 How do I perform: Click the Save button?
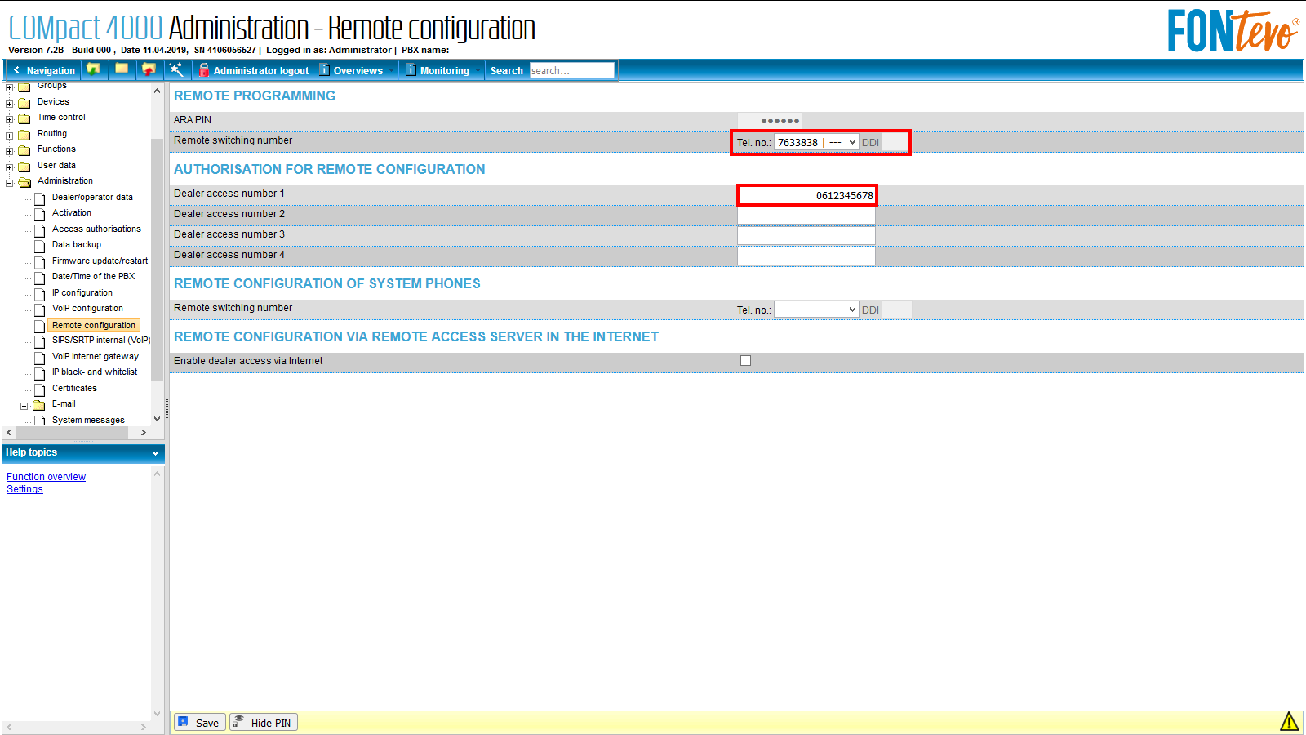[200, 722]
